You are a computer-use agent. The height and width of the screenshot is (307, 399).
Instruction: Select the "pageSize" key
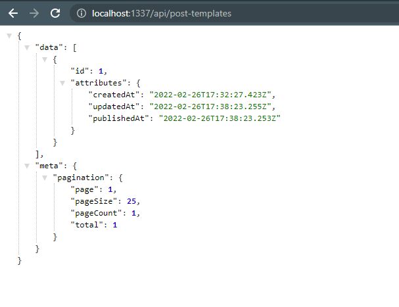point(94,201)
